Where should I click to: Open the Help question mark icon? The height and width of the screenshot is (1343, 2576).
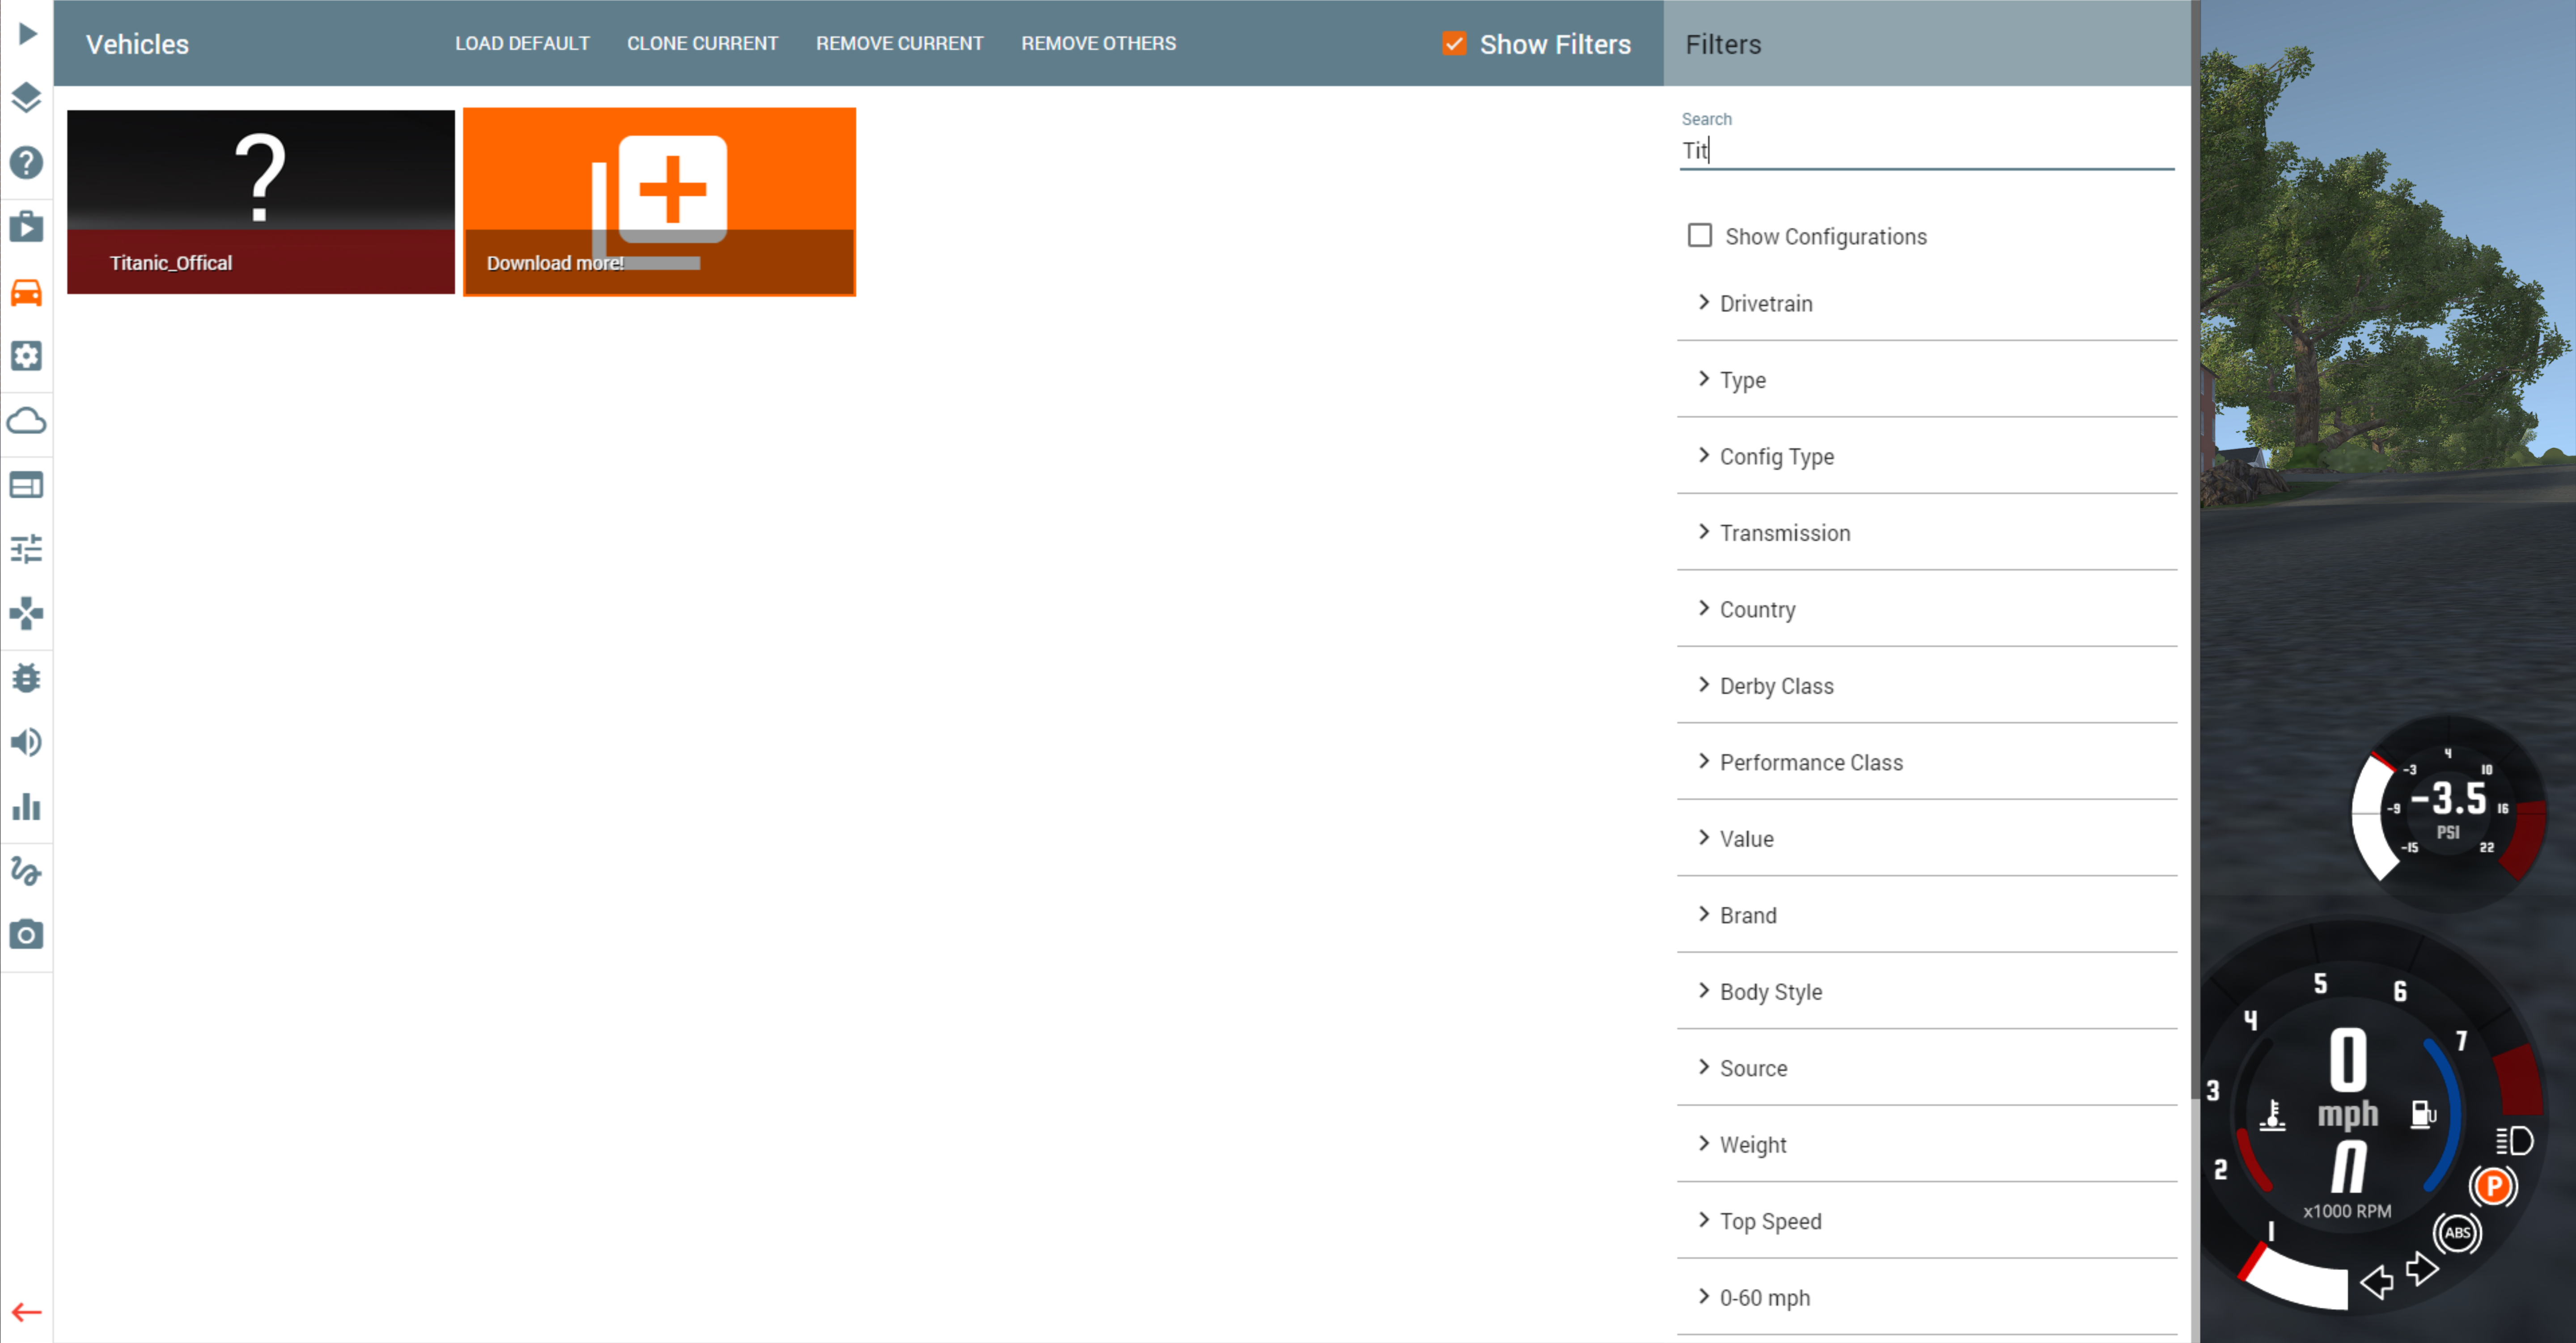27,162
